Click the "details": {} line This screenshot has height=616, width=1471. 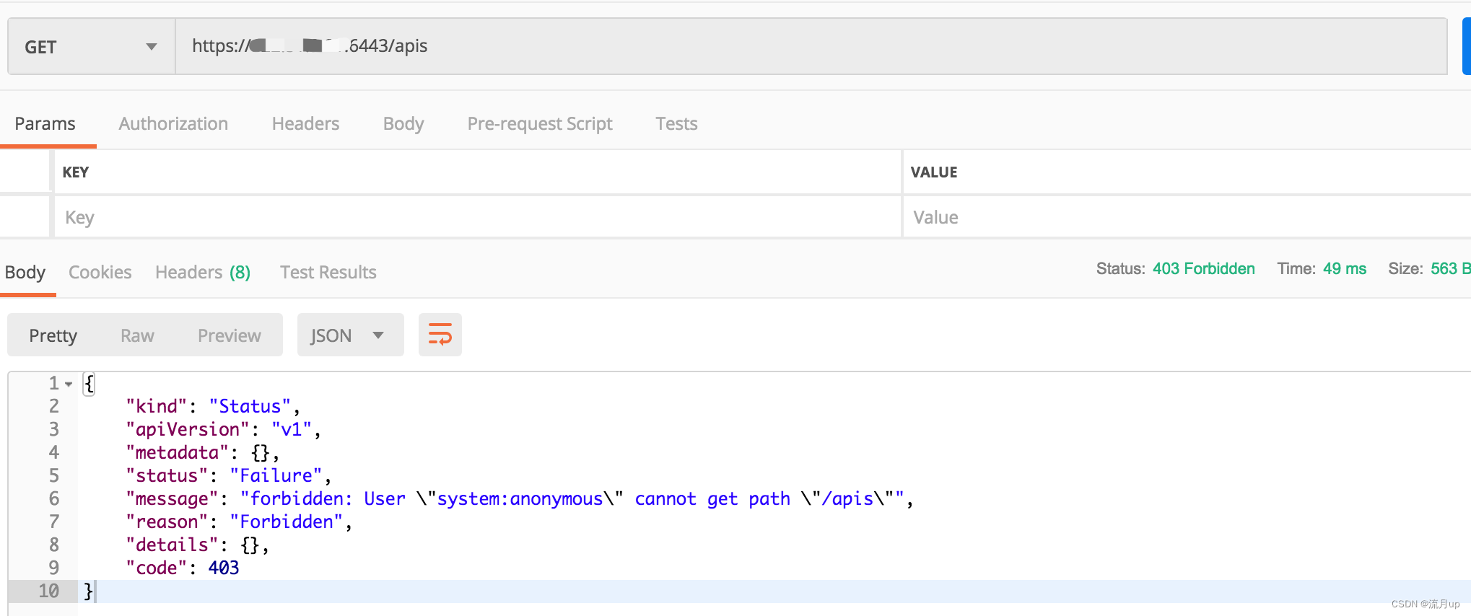197,545
